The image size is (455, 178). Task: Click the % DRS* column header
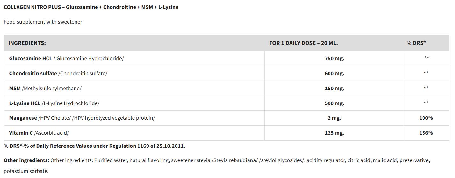[x=416, y=43]
